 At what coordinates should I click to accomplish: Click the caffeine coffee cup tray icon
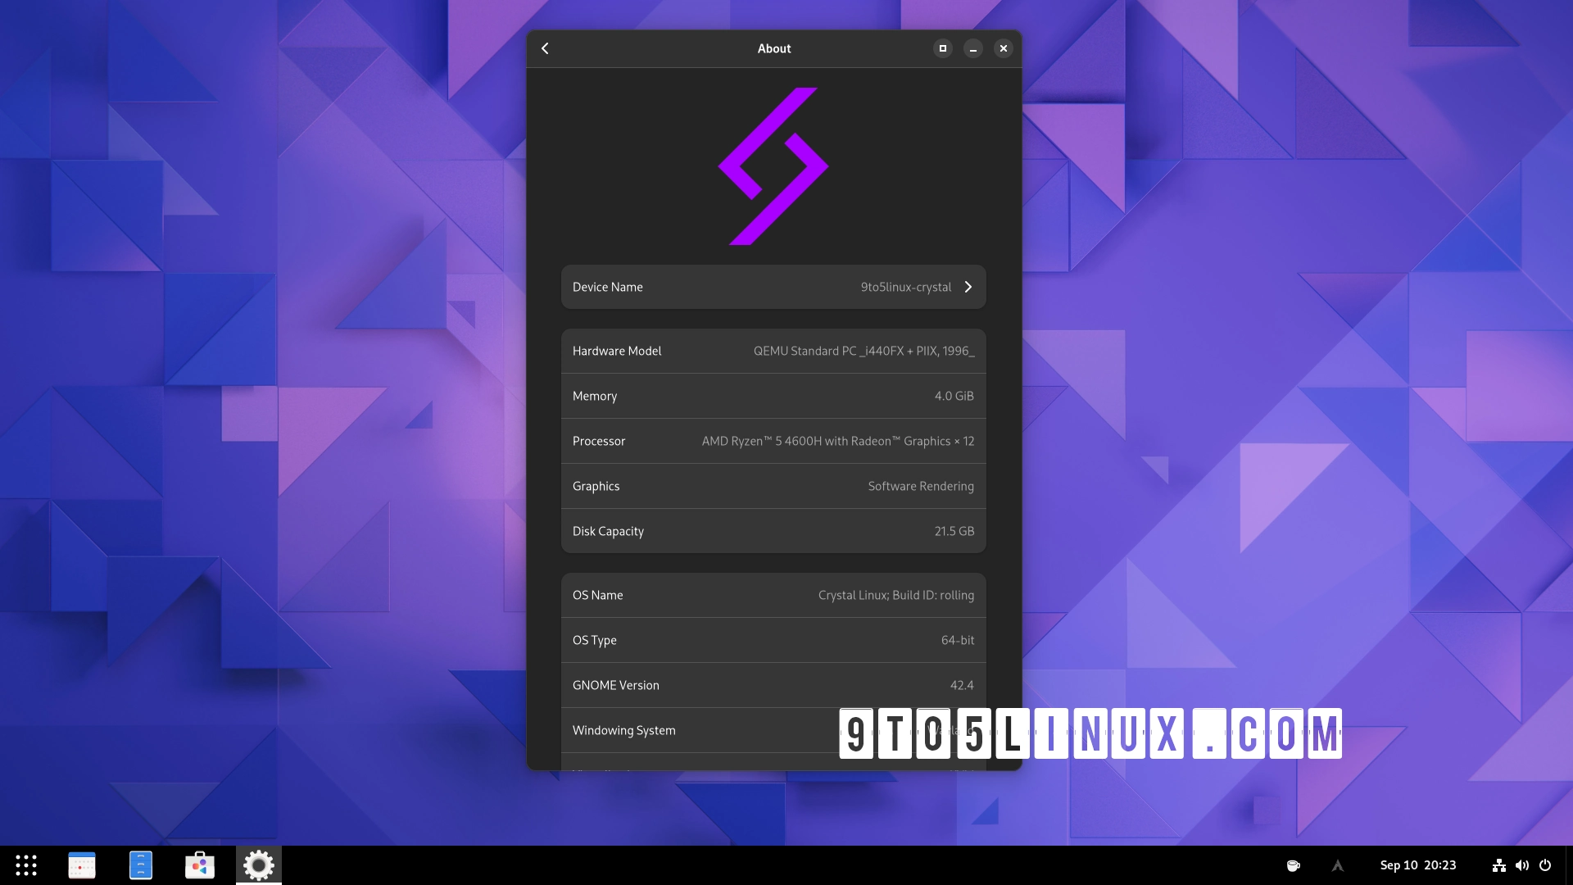(x=1294, y=865)
